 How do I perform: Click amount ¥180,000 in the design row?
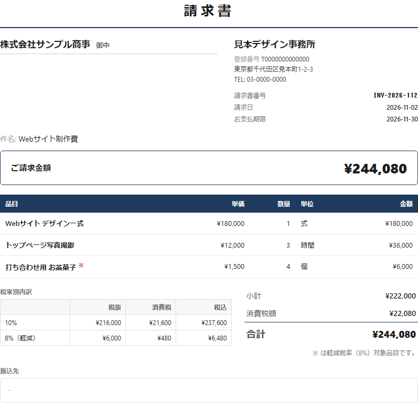coord(399,224)
